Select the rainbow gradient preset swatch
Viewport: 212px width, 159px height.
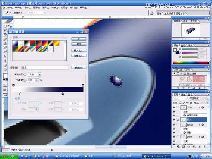tap(39, 49)
